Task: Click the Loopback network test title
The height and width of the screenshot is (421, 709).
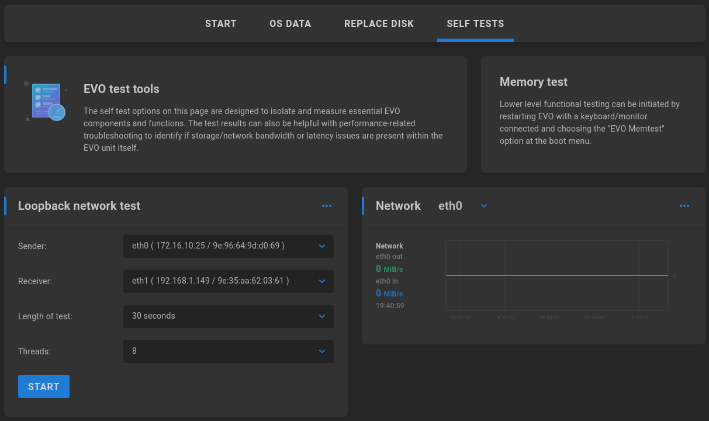Action: (79, 206)
